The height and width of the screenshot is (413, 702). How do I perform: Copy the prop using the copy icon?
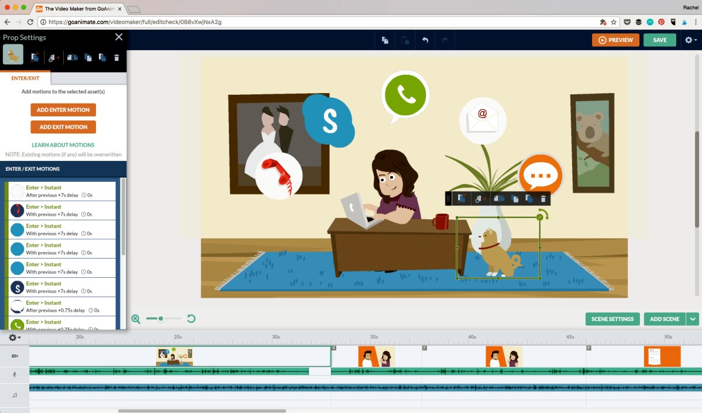[88, 57]
